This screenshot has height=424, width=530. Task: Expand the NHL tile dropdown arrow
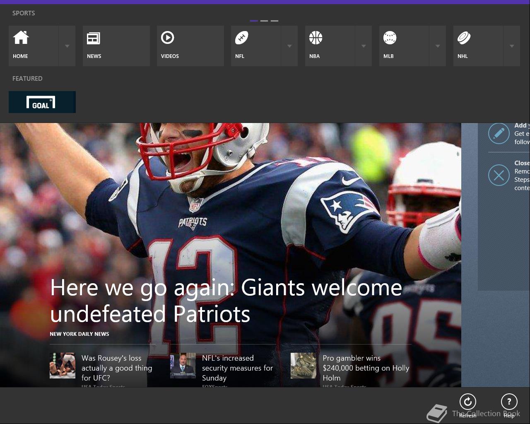click(512, 46)
